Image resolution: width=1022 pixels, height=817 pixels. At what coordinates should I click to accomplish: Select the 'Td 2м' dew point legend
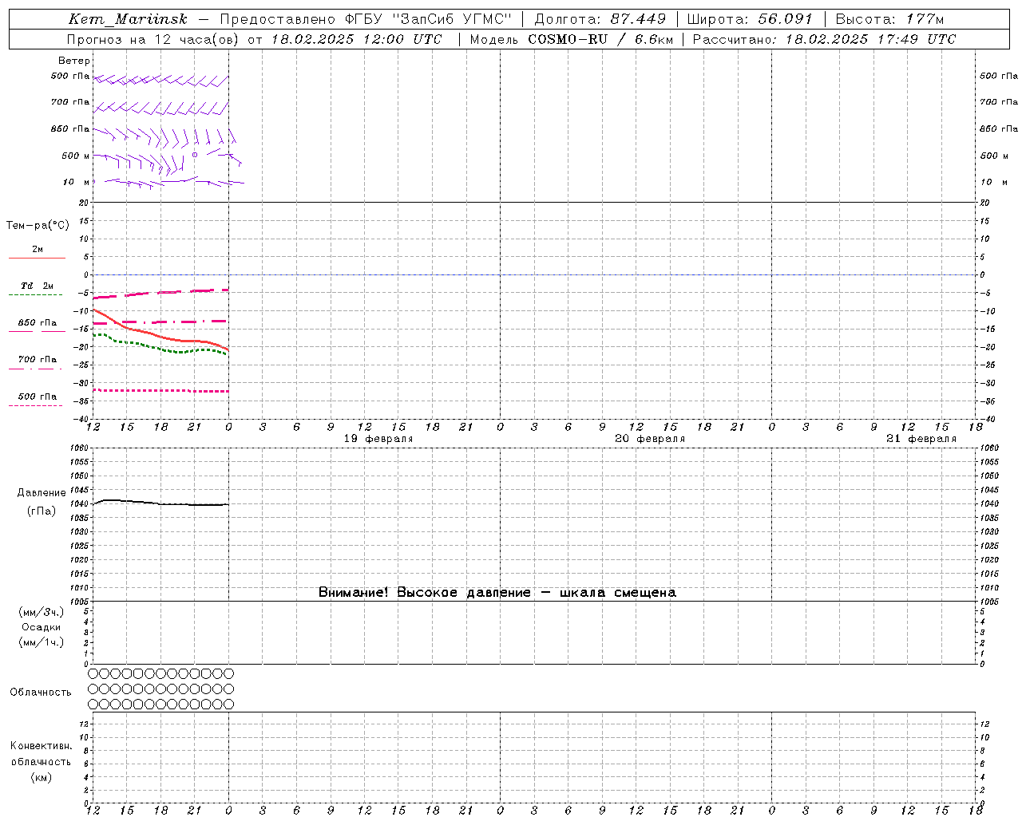point(37,286)
